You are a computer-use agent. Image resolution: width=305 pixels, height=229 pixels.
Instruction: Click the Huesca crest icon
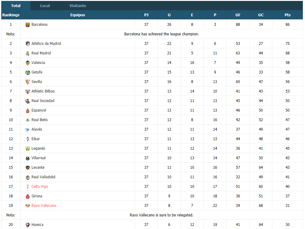tap(28, 225)
